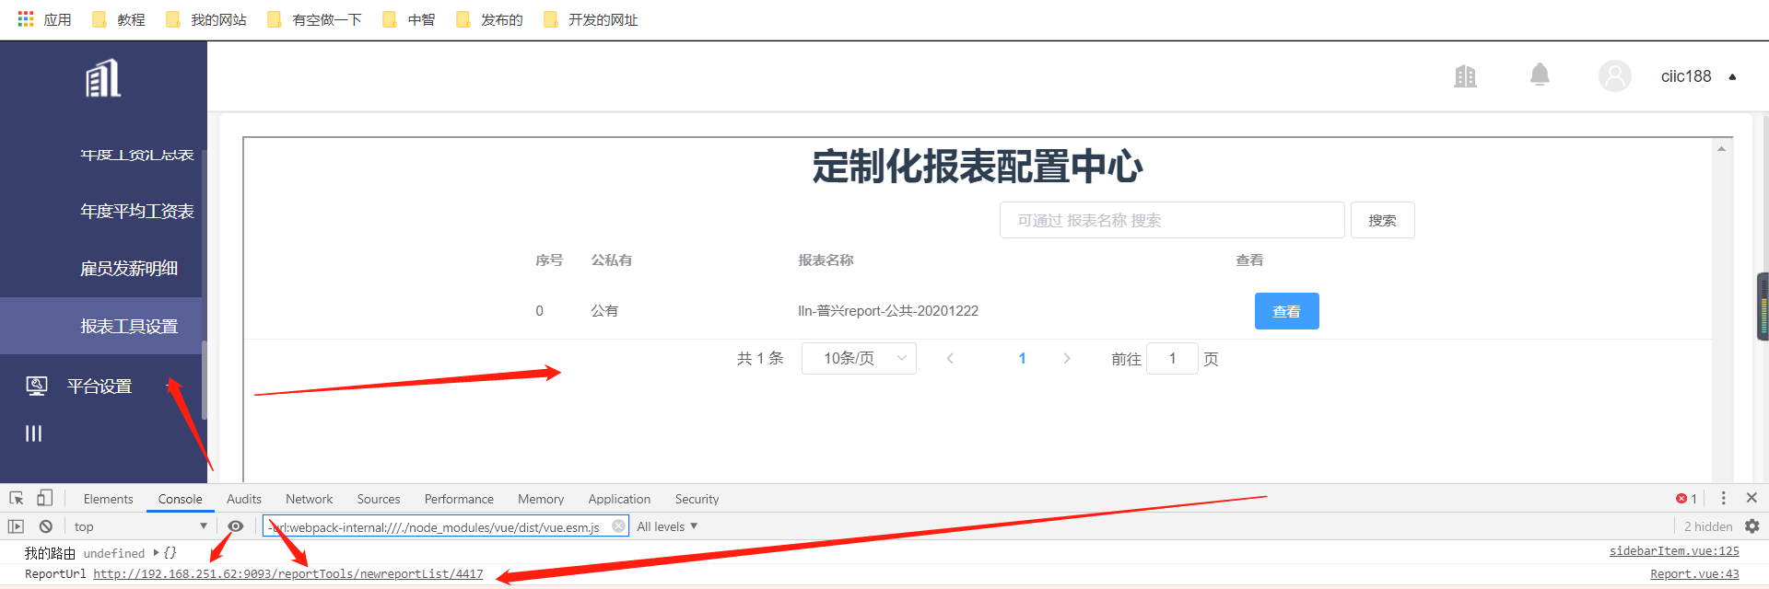This screenshot has width=1769, height=589.
Task: Click the user avatar icon
Action: click(x=1614, y=75)
